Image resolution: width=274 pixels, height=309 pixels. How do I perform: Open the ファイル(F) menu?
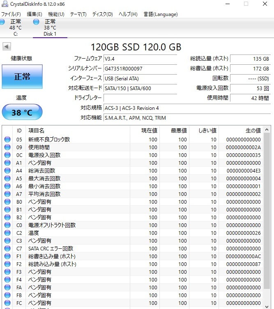coord(11,14)
